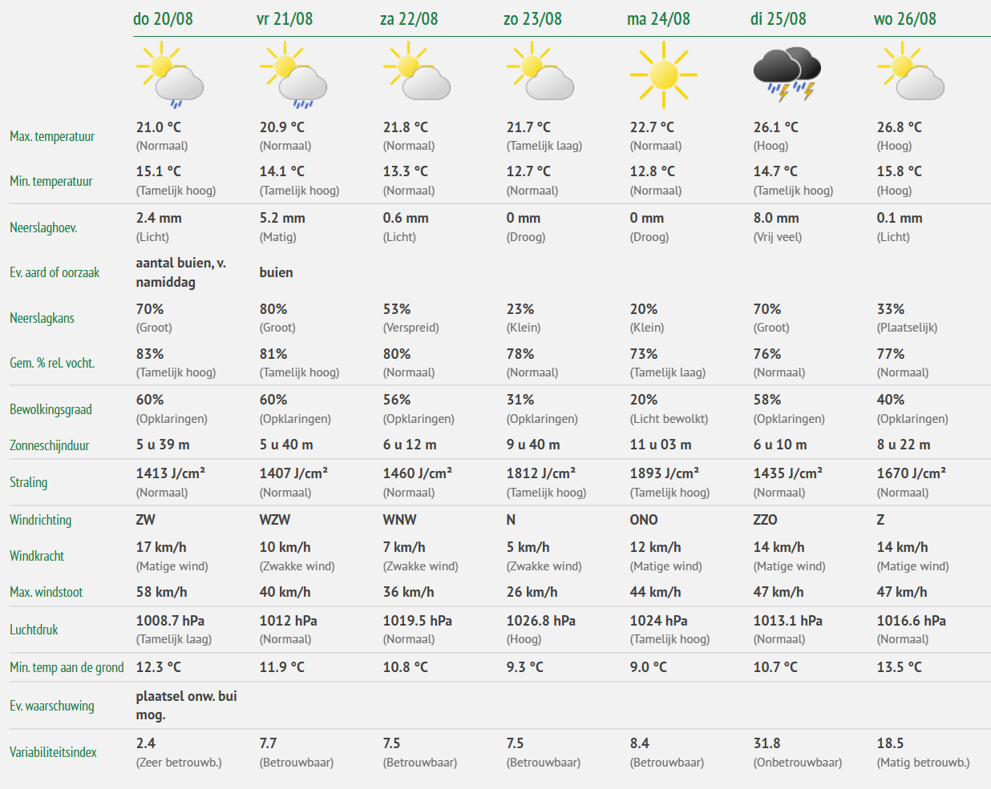Click the Min. temp aan de grond label
Screen dimensions: 991x789
coord(67,667)
